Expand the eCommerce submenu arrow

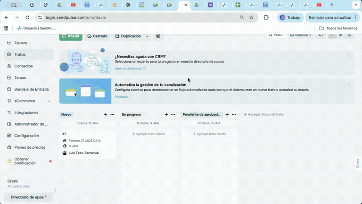tap(49, 101)
